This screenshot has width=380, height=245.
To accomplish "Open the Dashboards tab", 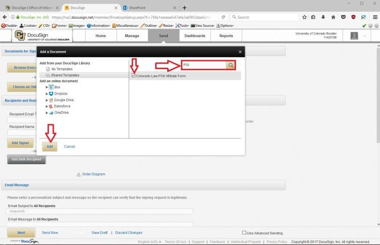I will click(195, 36).
